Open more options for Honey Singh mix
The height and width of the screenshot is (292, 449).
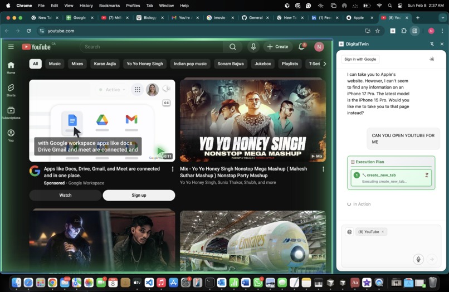pyautogui.click(x=323, y=169)
